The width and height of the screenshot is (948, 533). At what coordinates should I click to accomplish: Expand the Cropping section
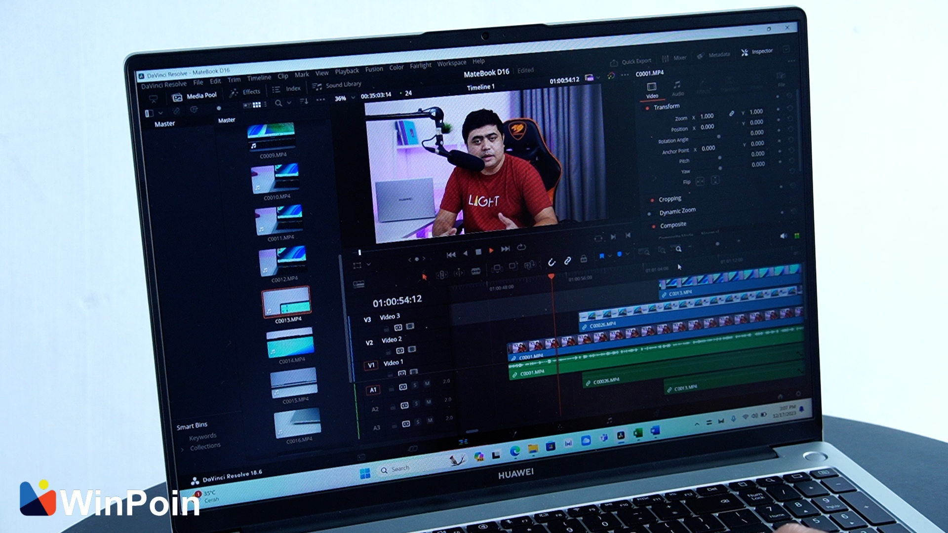click(670, 199)
